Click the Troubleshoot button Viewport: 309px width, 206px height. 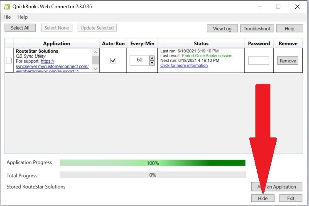pos(257,29)
